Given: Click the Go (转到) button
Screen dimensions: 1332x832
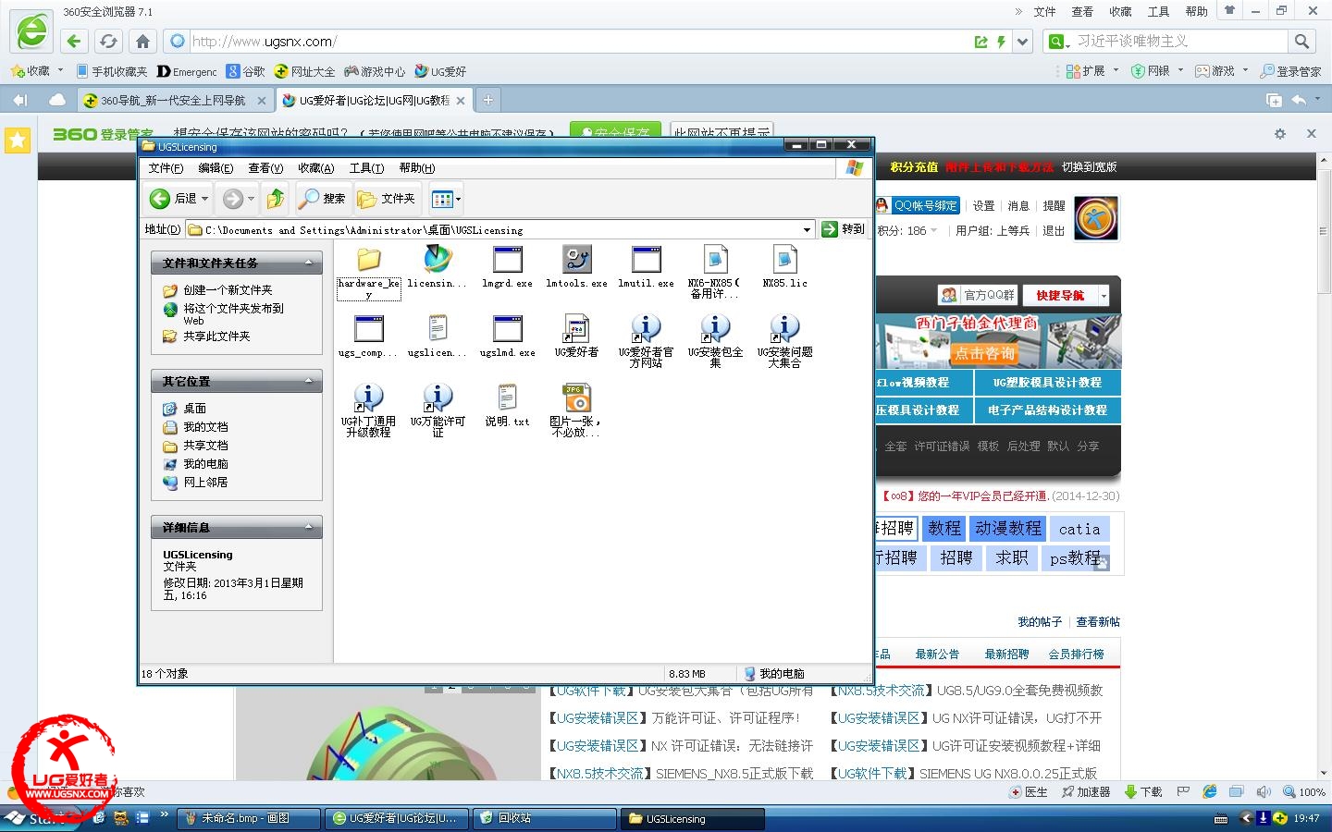Looking at the screenshot, I should coord(843,229).
